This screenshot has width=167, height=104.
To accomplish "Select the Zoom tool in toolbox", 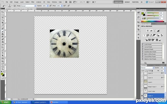I will (3, 69).
